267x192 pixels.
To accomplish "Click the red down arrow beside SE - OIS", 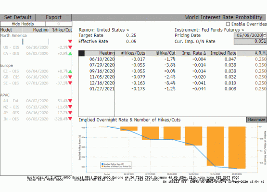I will click(x=70, y=83).
